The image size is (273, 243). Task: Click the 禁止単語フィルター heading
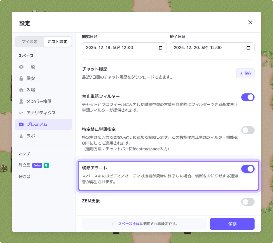click(x=101, y=96)
